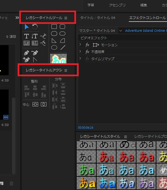Screen dimensions: 167x190
Task: Select the Add Anchor Point tool
Action: (26, 60)
